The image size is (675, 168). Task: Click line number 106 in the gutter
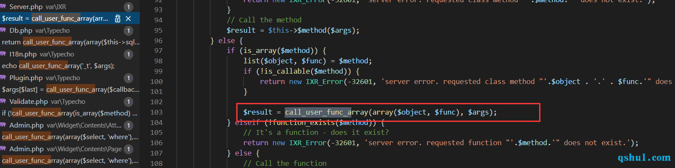click(x=156, y=143)
